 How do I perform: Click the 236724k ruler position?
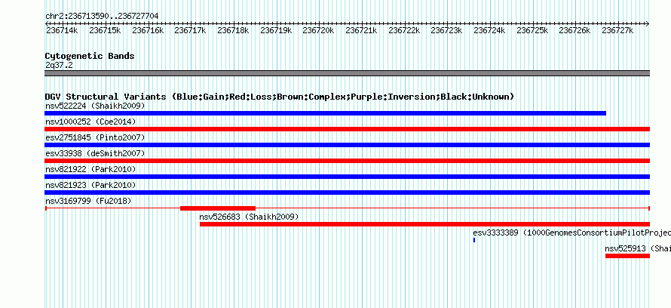coord(489,30)
